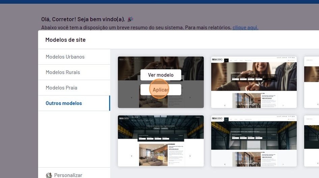The height and width of the screenshot is (178, 319).
Task: Open the Personalizar palette icon
Action: pyautogui.click(x=49, y=175)
